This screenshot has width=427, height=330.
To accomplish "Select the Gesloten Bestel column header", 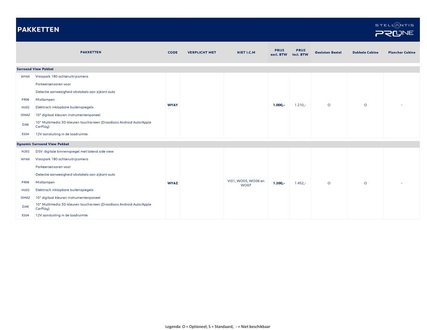I will [x=328, y=52].
